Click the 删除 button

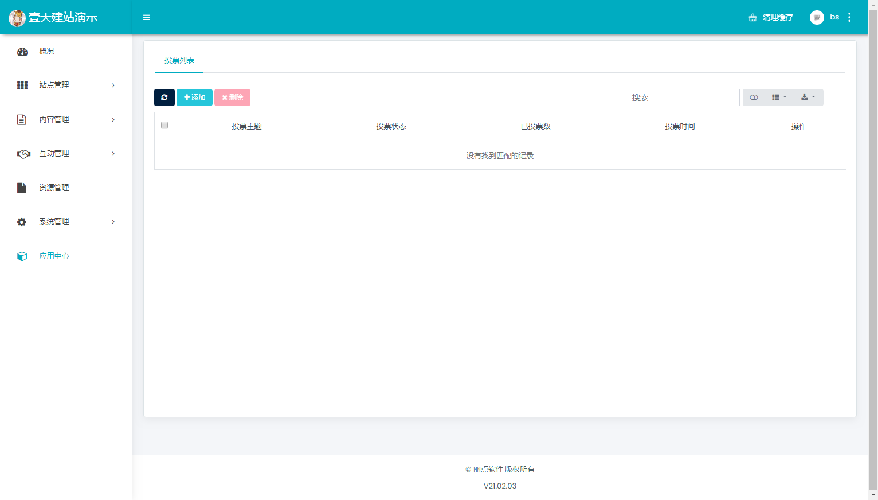(x=232, y=97)
